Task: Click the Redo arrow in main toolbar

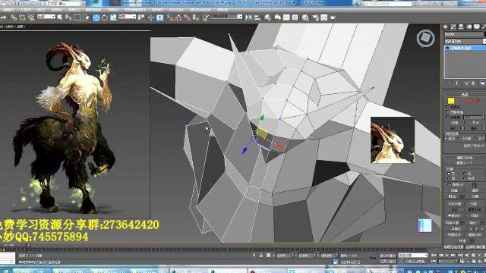Action: pos(3,17)
